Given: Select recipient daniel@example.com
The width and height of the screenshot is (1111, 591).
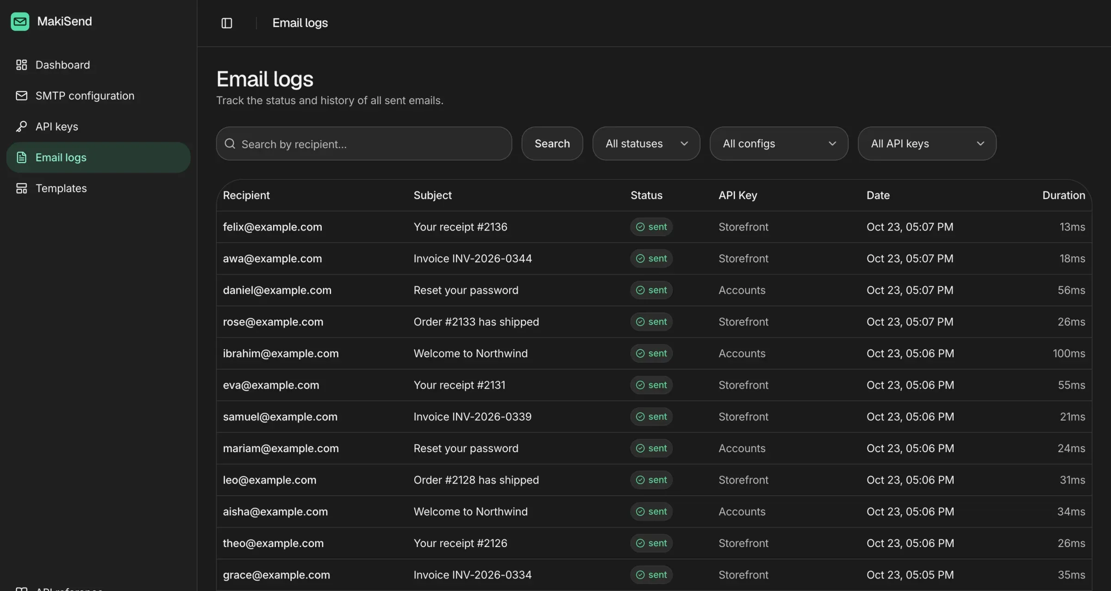Looking at the screenshot, I should tap(277, 290).
